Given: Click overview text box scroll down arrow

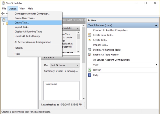Looking at the screenshot, I should (78, 51).
